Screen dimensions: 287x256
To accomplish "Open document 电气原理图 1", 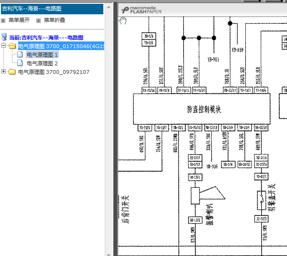I will pos(42,55).
